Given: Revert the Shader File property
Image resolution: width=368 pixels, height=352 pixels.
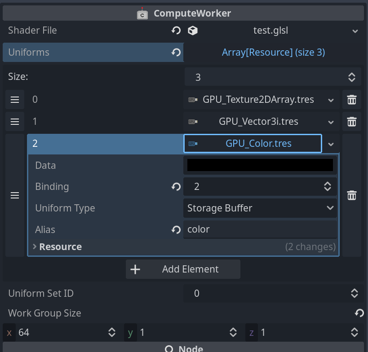Looking at the screenshot, I should click(176, 31).
